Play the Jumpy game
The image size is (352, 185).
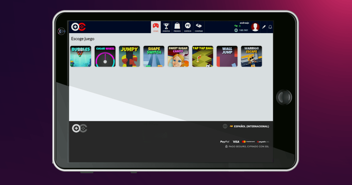pos(129,56)
